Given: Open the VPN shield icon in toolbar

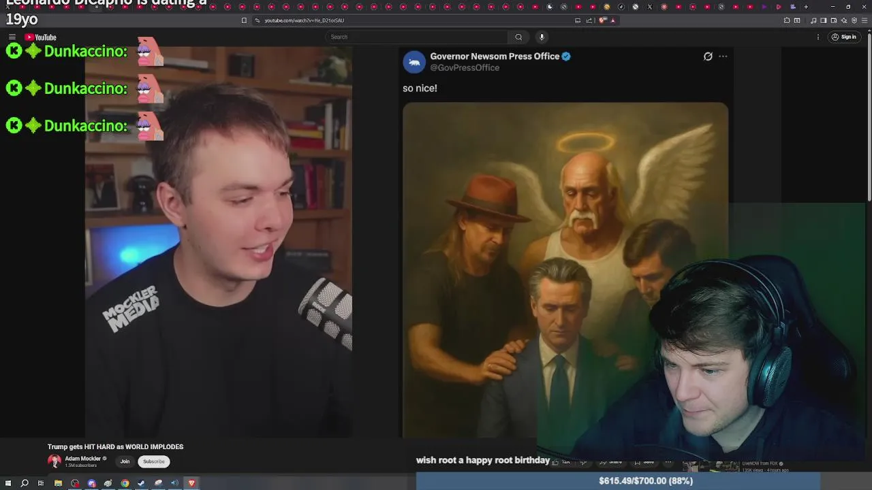Looking at the screenshot, I should [854, 20].
